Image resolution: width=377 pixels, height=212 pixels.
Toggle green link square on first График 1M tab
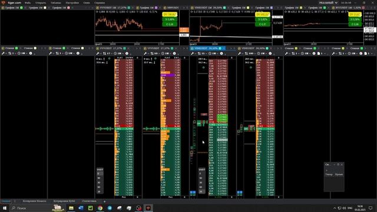(21, 8)
